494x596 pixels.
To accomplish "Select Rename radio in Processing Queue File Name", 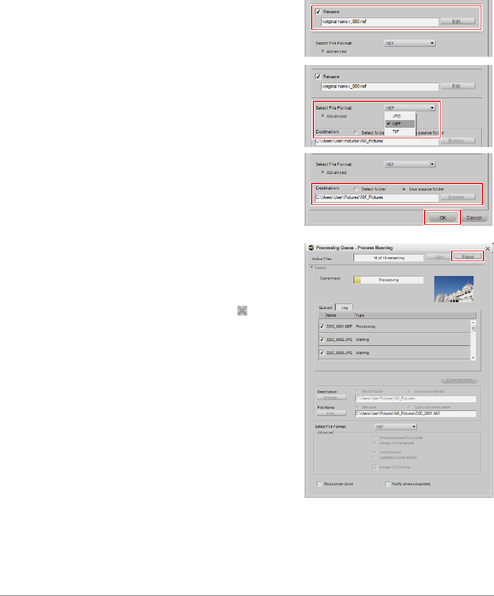I will (357, 407).
